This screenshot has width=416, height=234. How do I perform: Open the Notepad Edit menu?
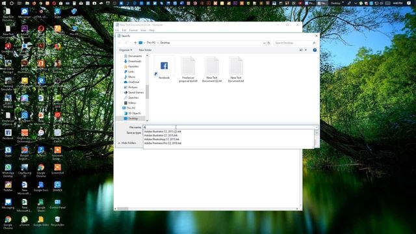124,31
